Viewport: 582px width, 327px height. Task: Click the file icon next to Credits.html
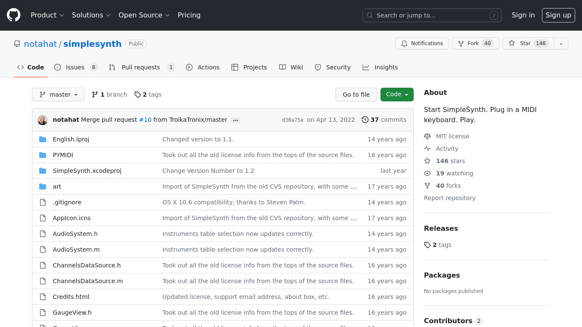(x=43, y=297)
